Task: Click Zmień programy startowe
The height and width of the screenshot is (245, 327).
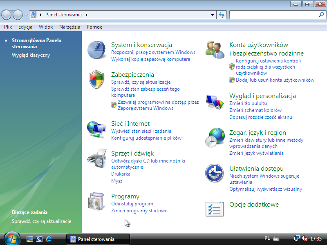Action: click(x=139, y=211)
